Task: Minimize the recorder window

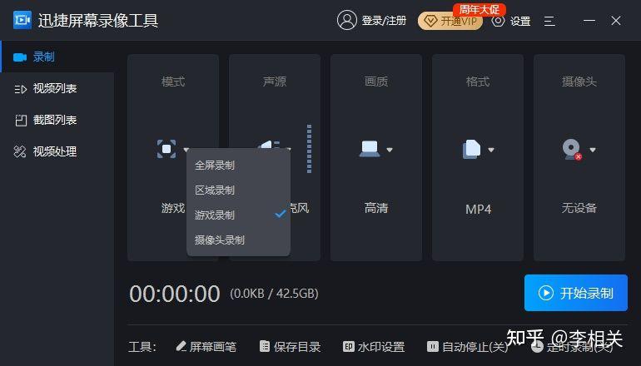Action: 589,21
